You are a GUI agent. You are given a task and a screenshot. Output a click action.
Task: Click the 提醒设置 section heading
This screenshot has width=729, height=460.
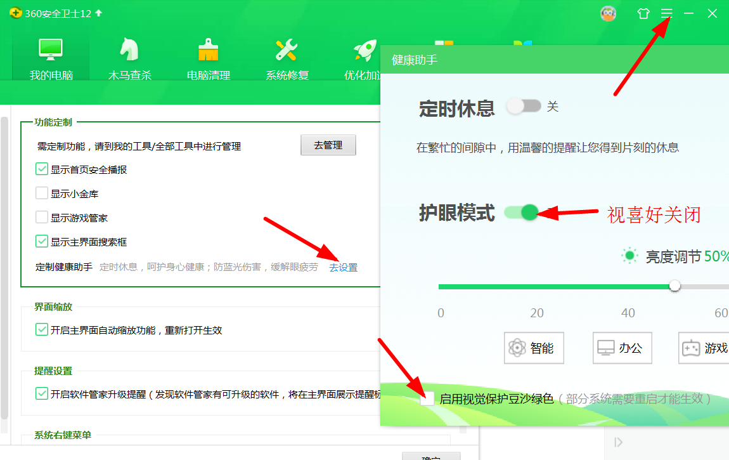[53, 371]
